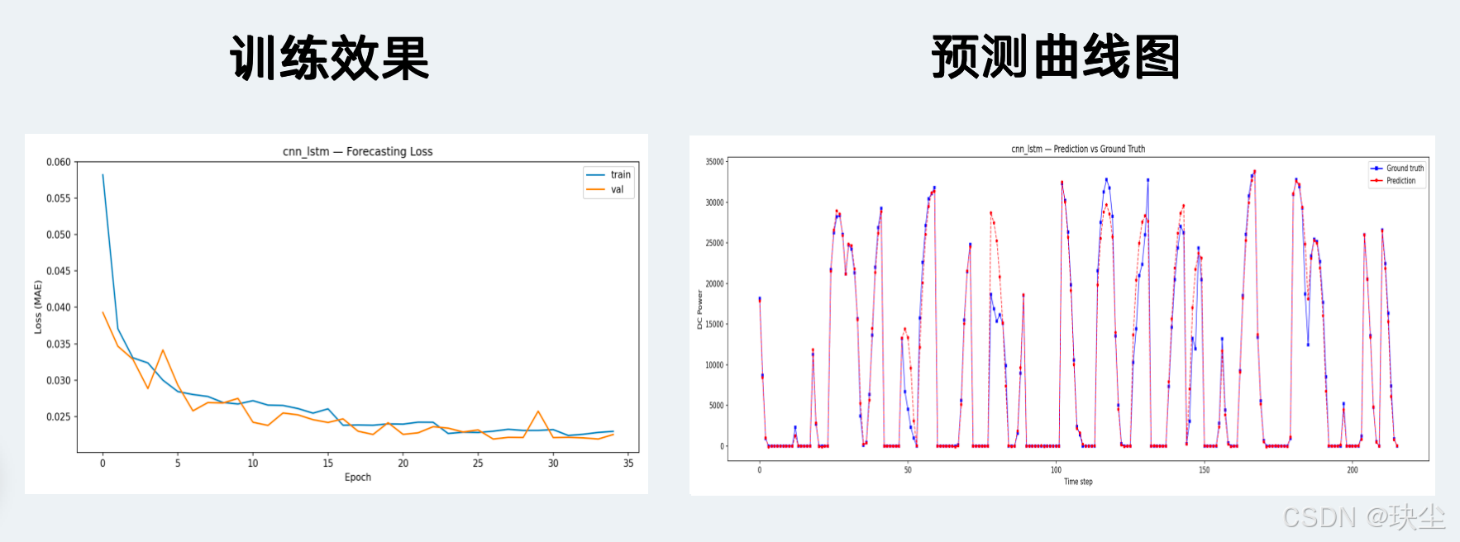The height and width of the screenshot is (542, 1460).
Task: Click the DC Power tick 35000
Action: coord(714,162)
